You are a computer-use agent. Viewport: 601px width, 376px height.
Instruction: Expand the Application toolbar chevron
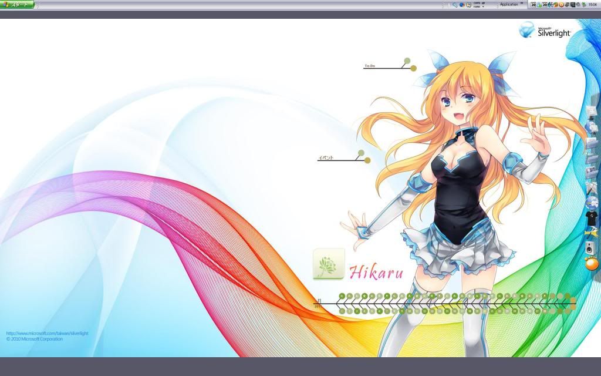[x=522, y=3]
